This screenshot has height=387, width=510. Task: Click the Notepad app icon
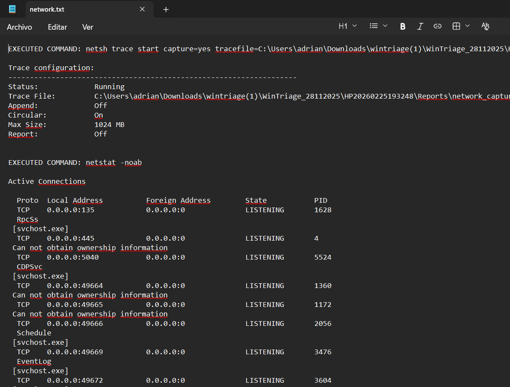coord(13,9)
